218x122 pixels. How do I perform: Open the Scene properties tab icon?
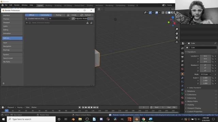click(183, 65)
